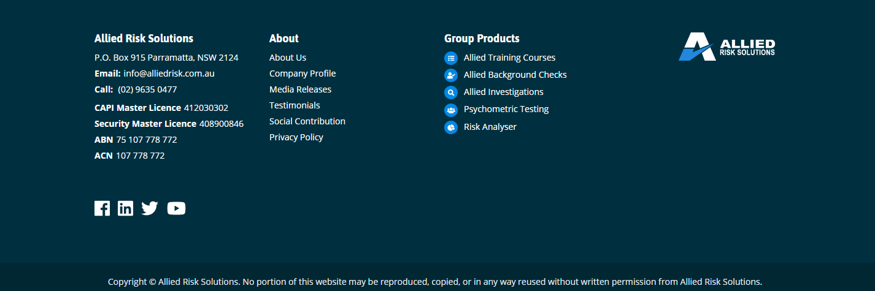Read the Privacy Policy
Image resolution: width=875 pixels, height=291 pixels.
pos(296,137)
